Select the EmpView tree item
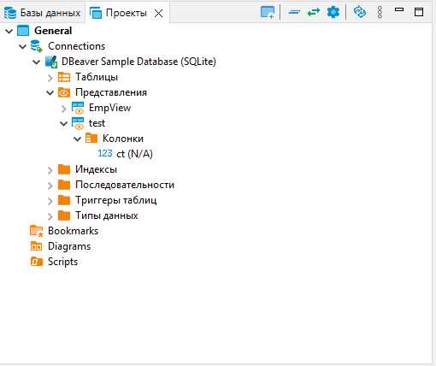Screen dimensions: 436x366 click(x=109, y=108)
